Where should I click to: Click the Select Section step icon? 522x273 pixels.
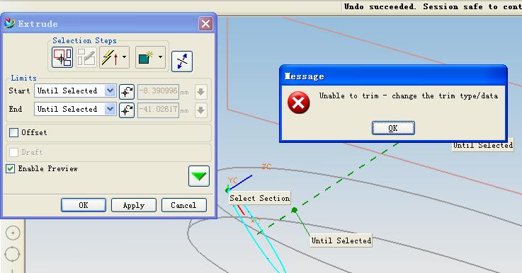62,57
